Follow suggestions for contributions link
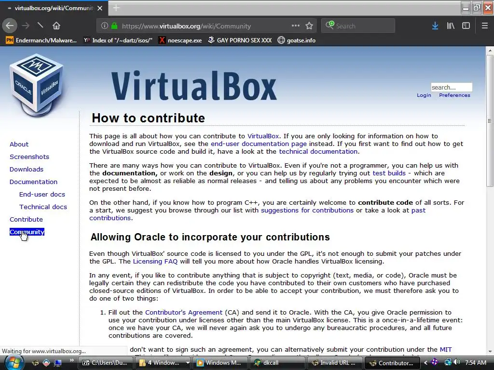The height and width of the screenshot is (370, 494). pos(307,211)
